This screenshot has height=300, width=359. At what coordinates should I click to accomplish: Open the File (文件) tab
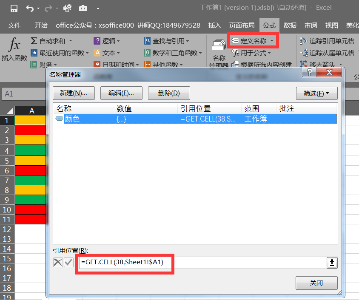pos(14,25)
